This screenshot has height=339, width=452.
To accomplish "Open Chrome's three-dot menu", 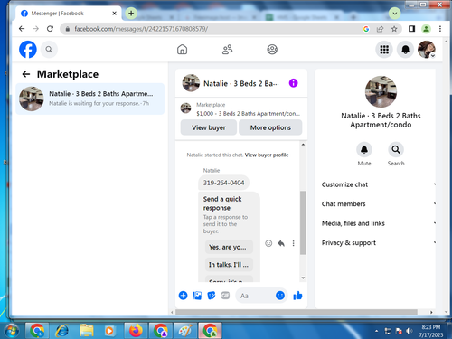I will (x=440, y=29).
